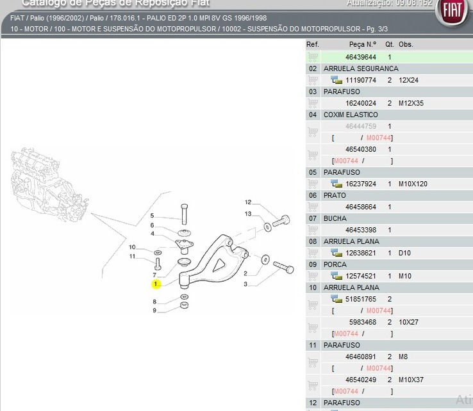
Task: Add part 51851765 to the cart
Action: coord(313,305)
